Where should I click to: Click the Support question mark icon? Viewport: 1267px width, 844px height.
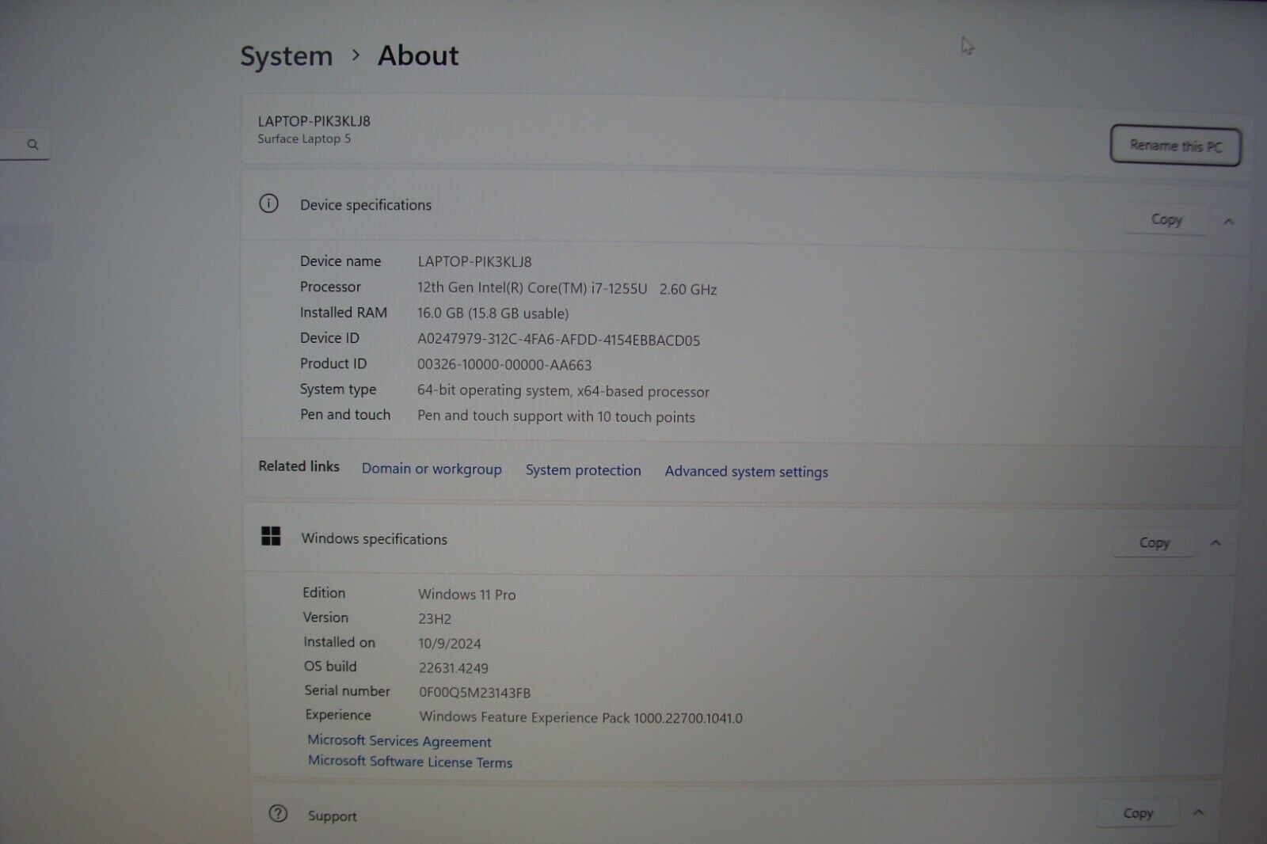(x=278, y=813)
